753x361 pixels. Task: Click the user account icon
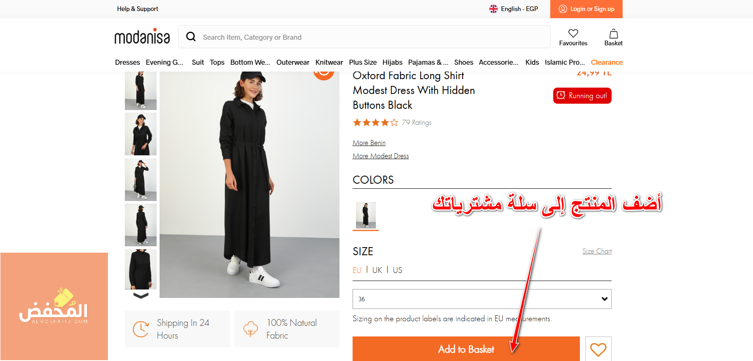(x=563, y=9)
